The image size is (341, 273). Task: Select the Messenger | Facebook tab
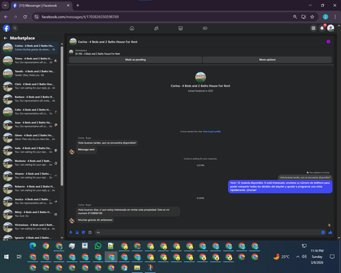[x=41, y=5]
